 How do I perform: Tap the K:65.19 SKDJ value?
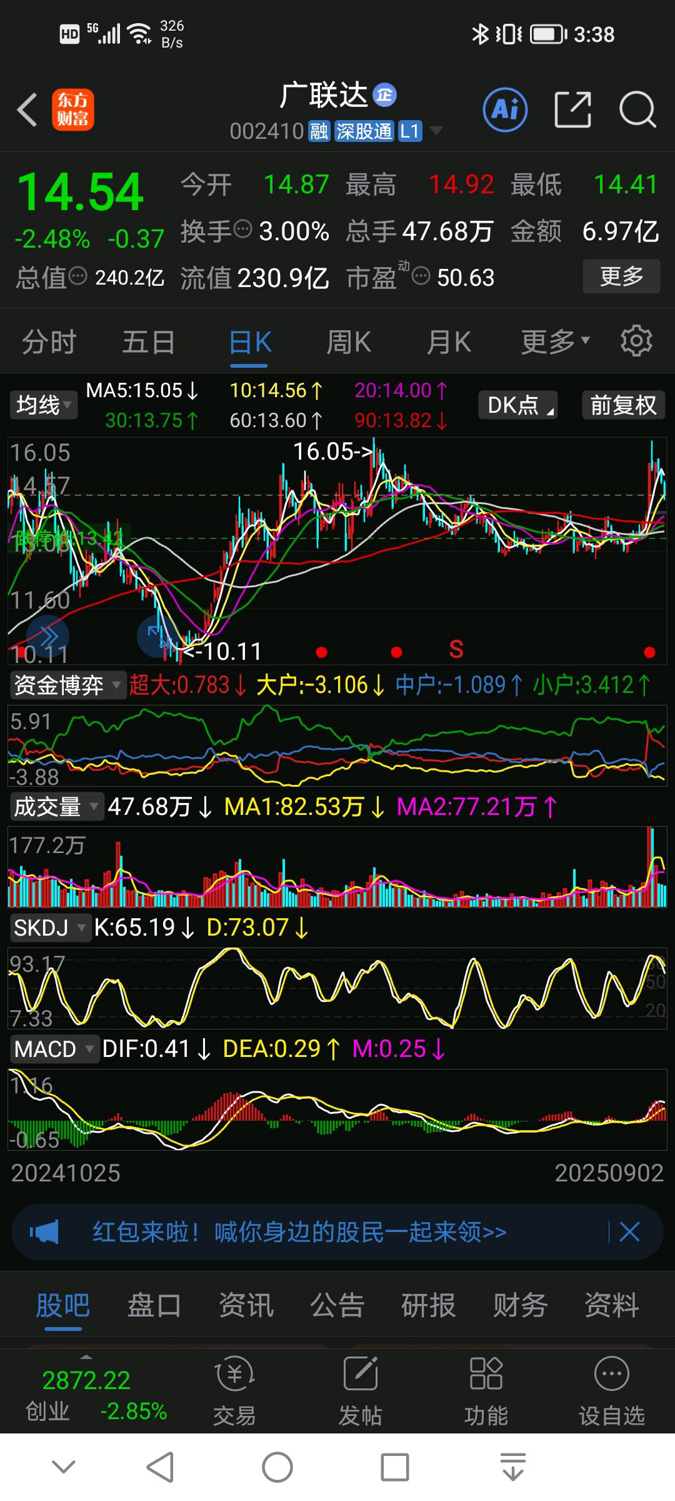[x=144, y=927]
